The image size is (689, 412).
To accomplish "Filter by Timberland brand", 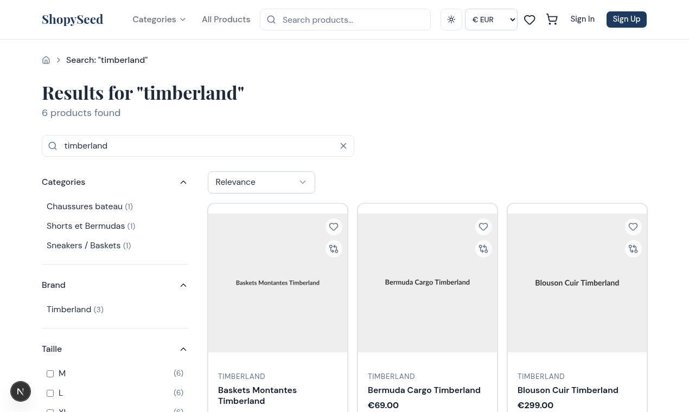I will pyautogui.click(x=75, y=310).
